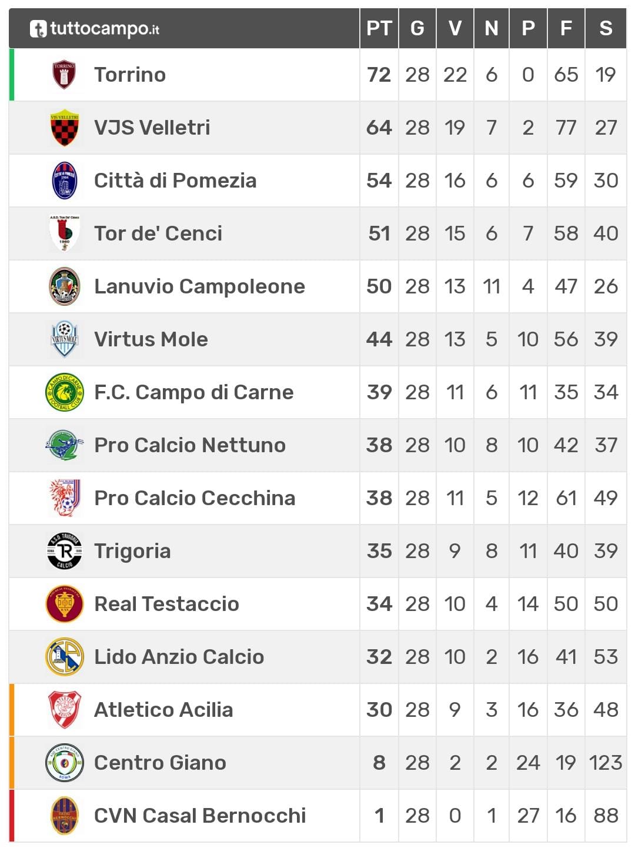This screenshot has width=635, height=858.
Task: Click the F goals-for column header
Action: [x=566, y=28]
